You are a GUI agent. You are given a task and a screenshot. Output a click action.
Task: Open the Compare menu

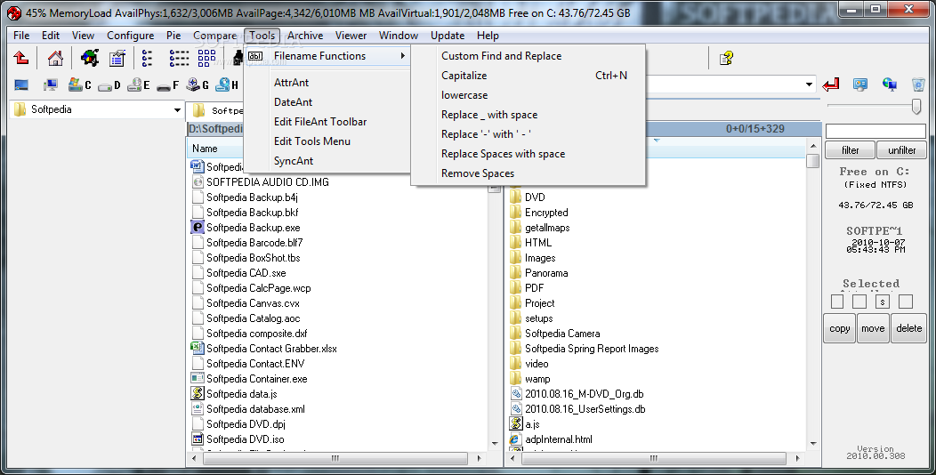pos(215,36)
